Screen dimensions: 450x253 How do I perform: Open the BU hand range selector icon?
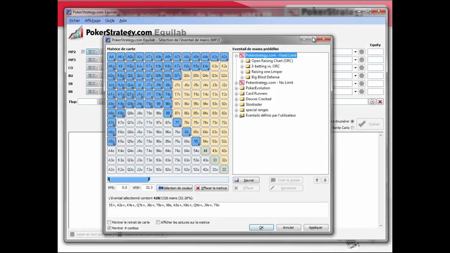(92, 76)
